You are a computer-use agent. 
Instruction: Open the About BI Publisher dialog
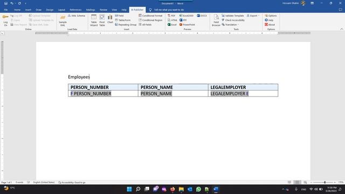click(270, 25)
